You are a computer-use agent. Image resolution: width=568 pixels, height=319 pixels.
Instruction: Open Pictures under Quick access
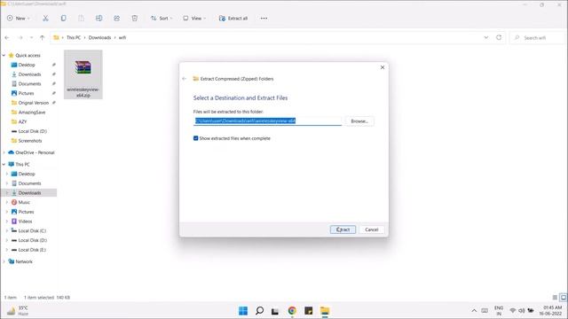click(26, 93)
